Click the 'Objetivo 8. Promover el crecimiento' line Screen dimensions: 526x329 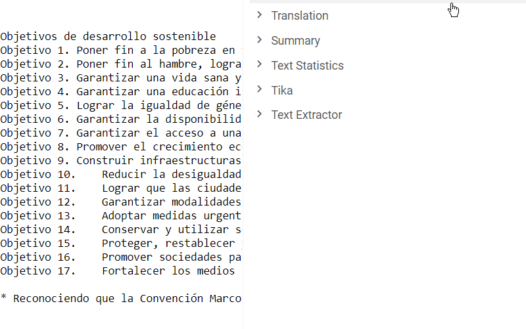pyautogui.click(x=121, y=146)
